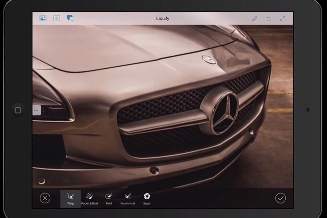Open the comments speech bubbles icon

[70, 18]
